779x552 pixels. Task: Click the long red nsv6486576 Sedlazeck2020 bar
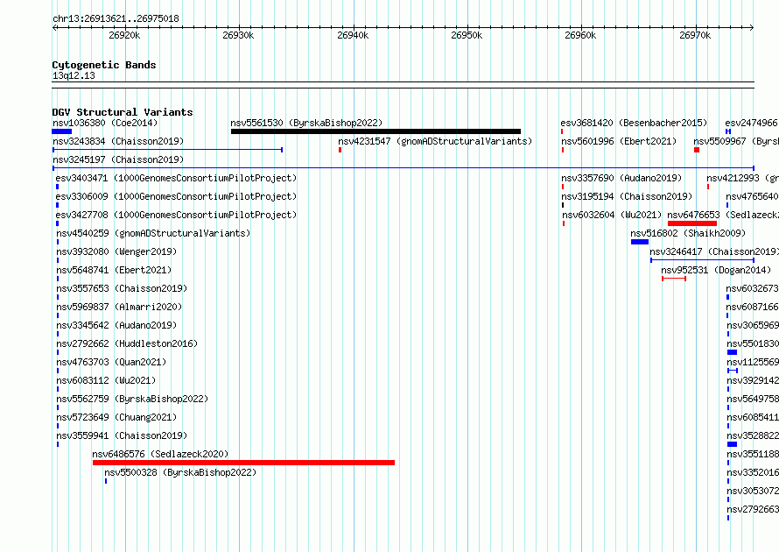pos(243,463)
